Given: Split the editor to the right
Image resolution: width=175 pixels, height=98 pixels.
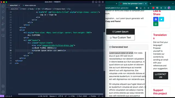Looking at the screenshot, I should 99,5.
